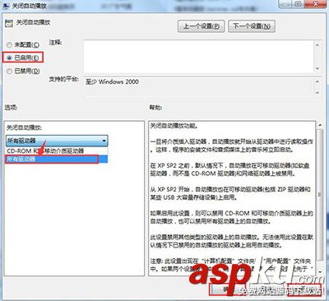Choose CD-ROM 和可移动介质驱动器 from the list
Image resolution: width=329 pixels, height=301 pixels.
click(57, 150)
